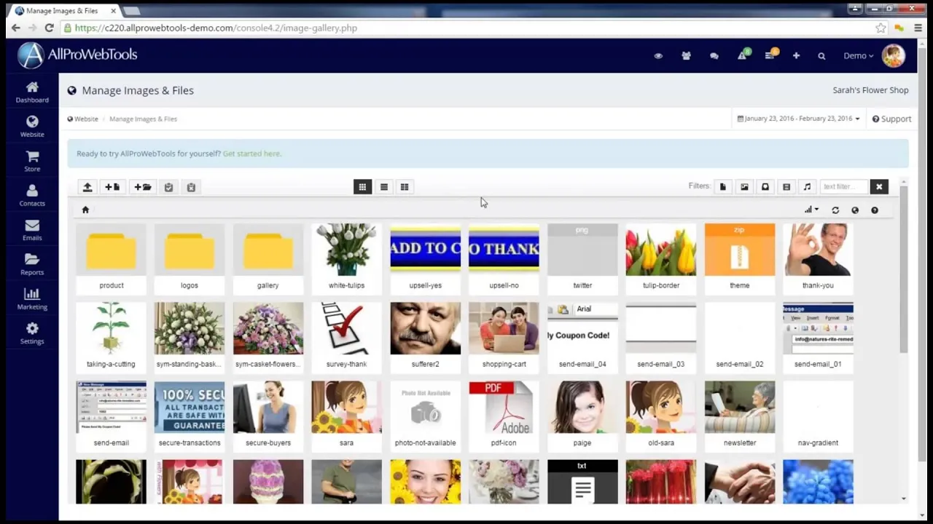Open Emails in the sidebar

coord(32,230)
